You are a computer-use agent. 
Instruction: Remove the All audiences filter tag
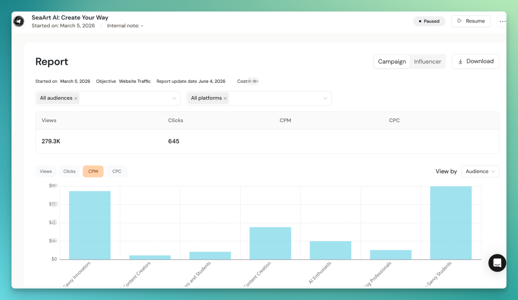point(76,98)
